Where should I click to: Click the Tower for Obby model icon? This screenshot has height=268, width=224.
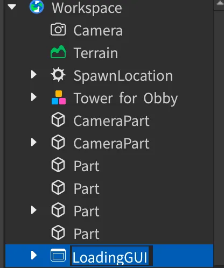pyautogui.click(x=59, y=97)
